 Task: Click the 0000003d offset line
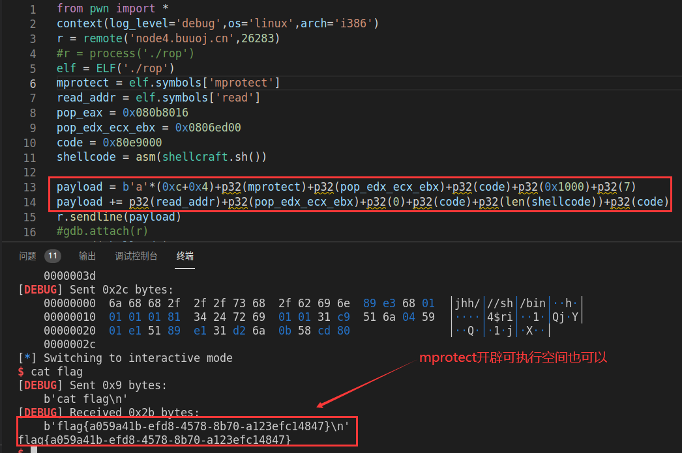tap(70, 276)
